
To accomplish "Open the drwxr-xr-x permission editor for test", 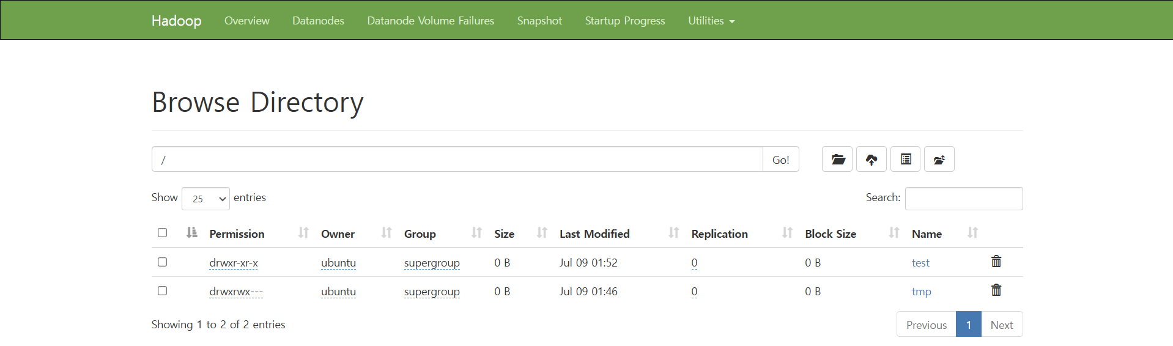I will coord(234,263).
